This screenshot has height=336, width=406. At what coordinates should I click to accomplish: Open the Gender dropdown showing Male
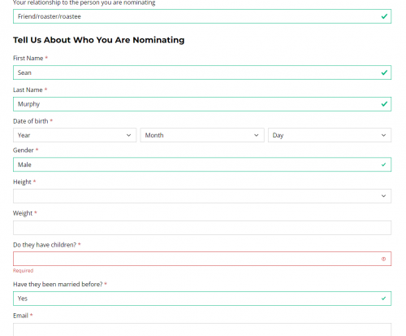pyautogui.click(x=202, y=164)
